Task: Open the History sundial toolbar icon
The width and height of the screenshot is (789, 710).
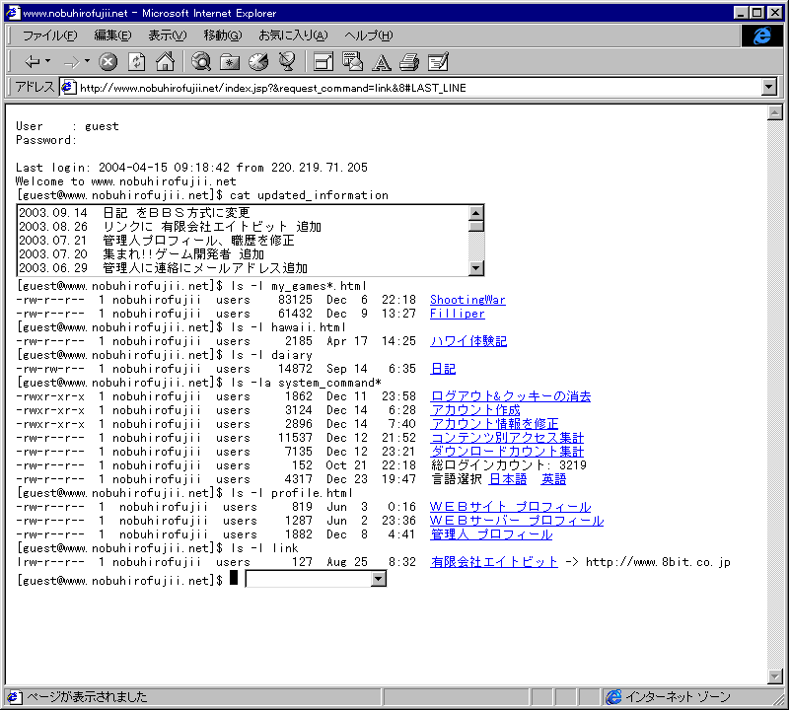Action: 258,62
